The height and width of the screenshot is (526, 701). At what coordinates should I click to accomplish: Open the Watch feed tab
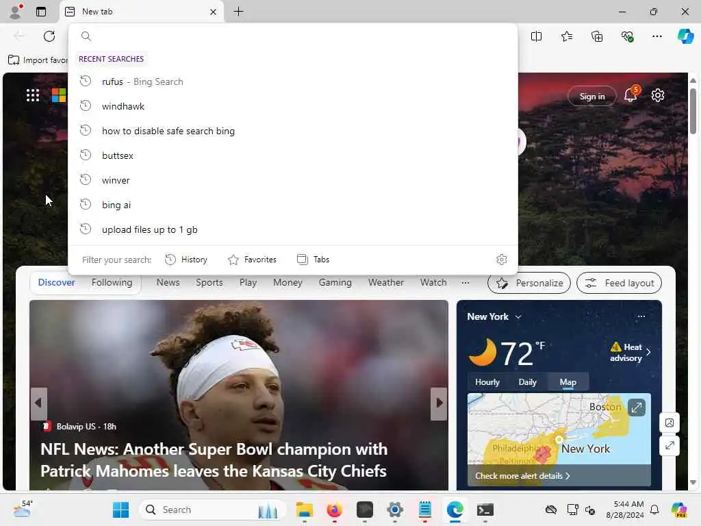point(433,282)
